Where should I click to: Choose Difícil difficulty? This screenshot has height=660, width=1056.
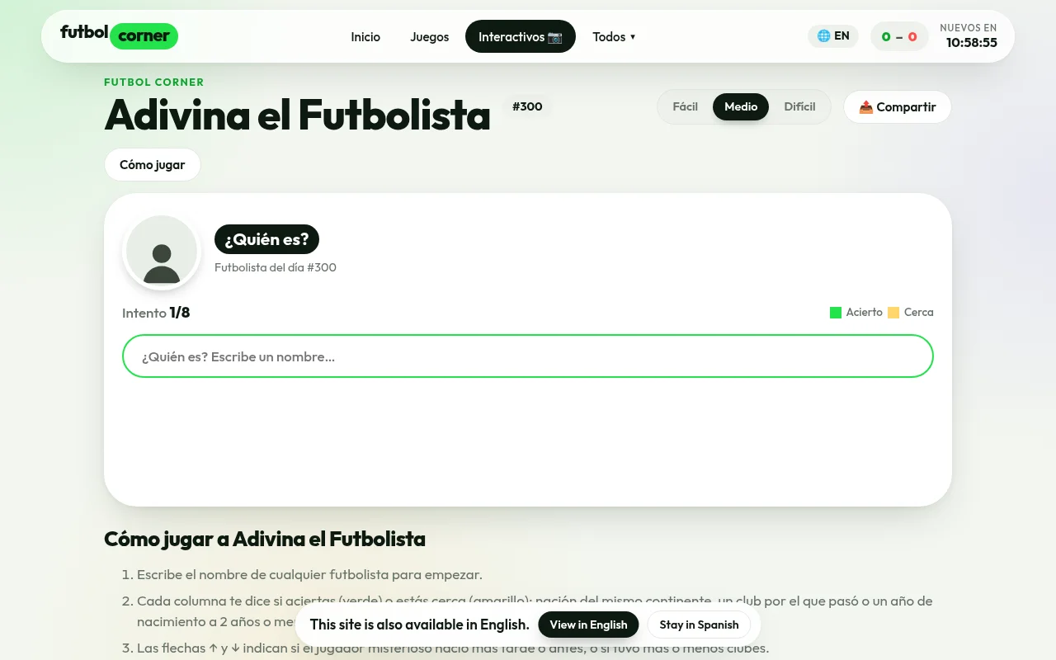[799, 106]
